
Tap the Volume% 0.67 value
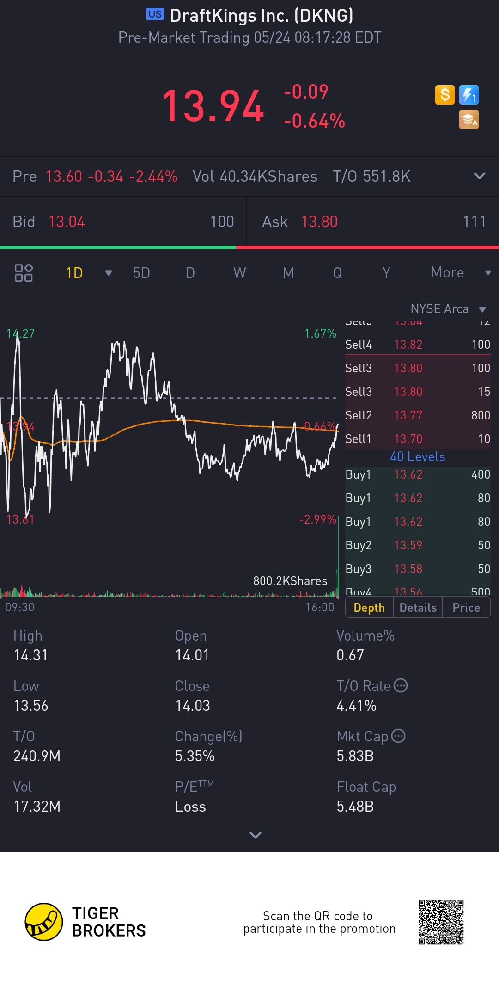(x=350, y=655)
